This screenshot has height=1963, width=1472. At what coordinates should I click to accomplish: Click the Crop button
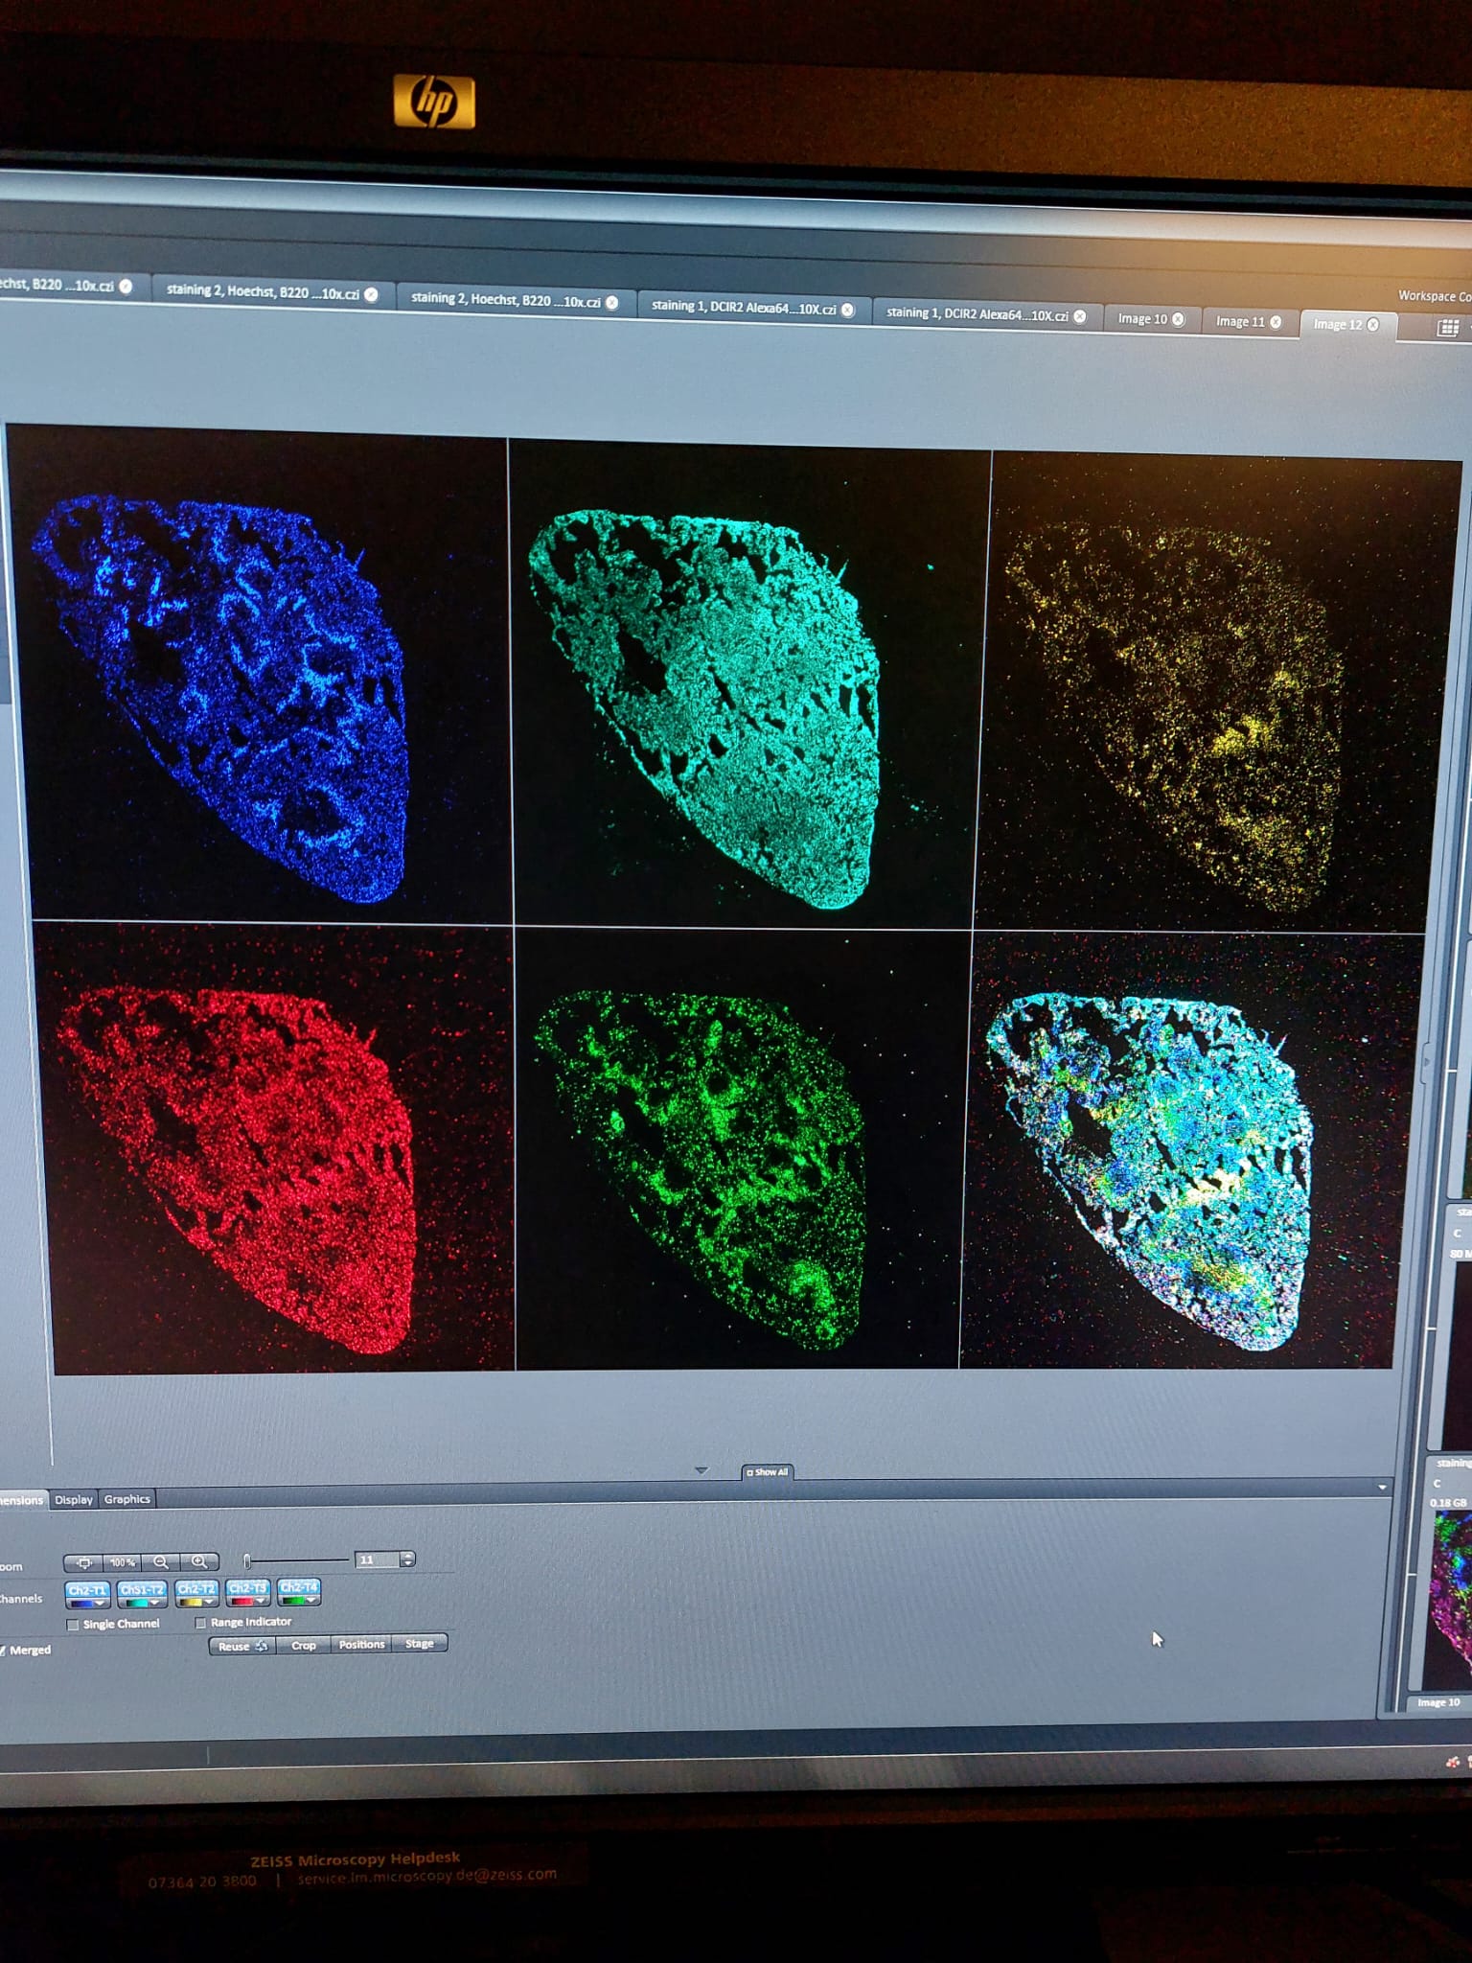point(304,1646)
